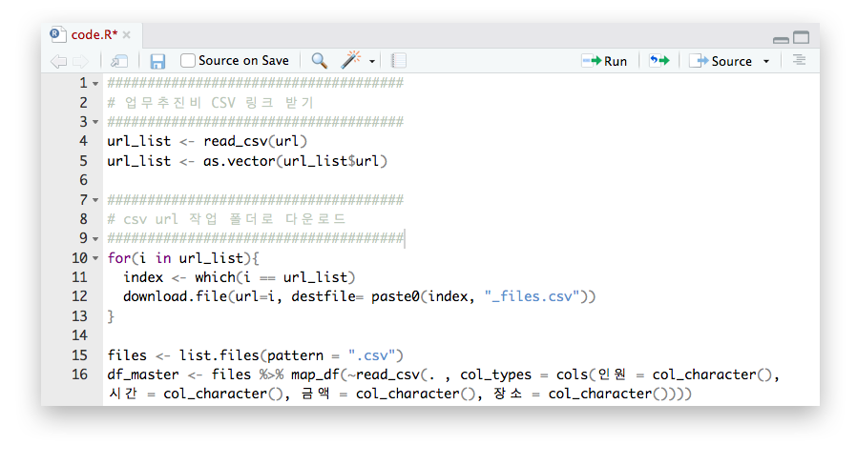857x465 pixels.
Task: Click the ".csv" pattern string
Action: pos(371,355)
